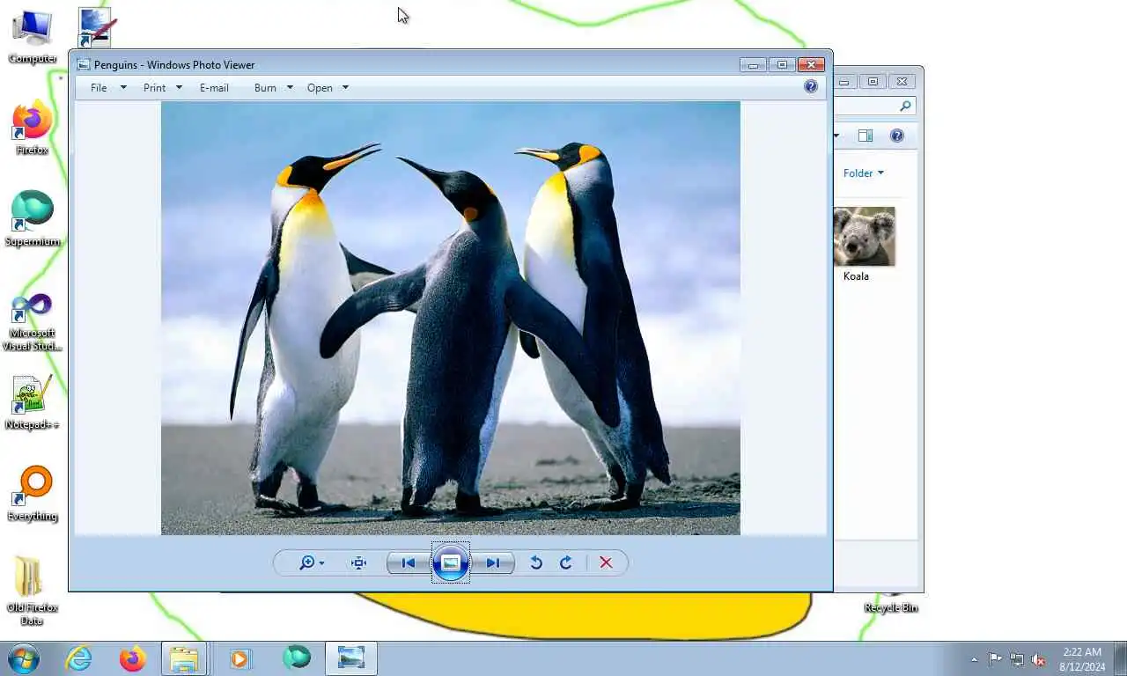1127x676 pixels.
Task: Expand view options arrow in Explorer window
Action: [x=836, y=136]
